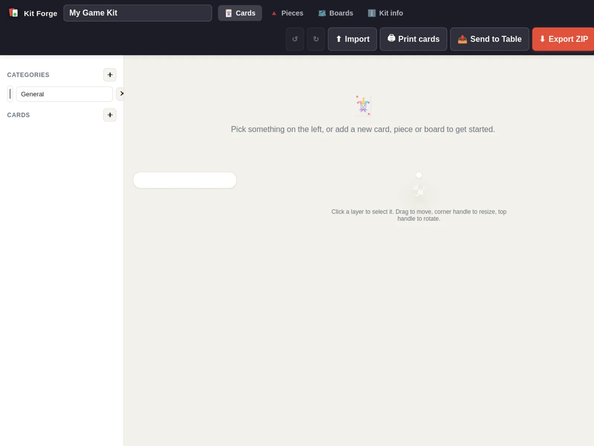Click Print cards button
594x446 pixels.
pos(413,39)
